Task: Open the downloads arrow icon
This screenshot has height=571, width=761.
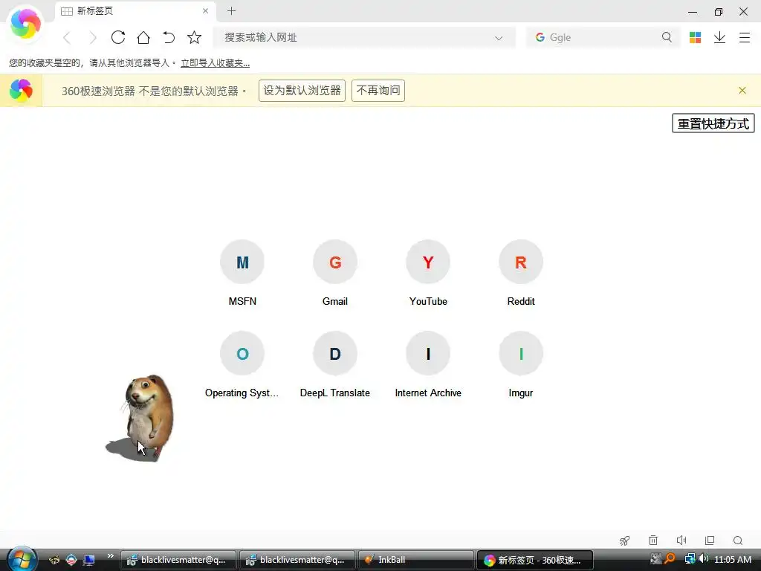Action: point(719,37)
